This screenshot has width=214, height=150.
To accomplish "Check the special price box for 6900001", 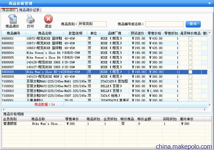I will coord(190,39).
